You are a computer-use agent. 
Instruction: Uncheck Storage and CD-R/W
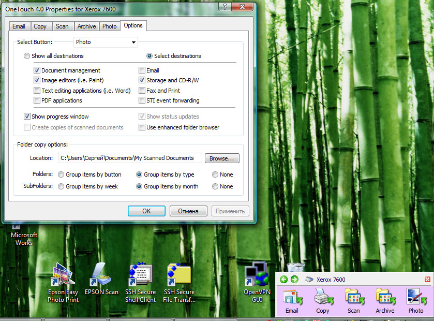tap(142, 80)
